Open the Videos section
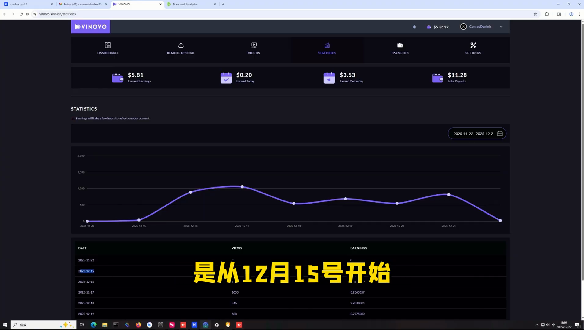Viewport: 584px width, 330px height. coord(254,49)
